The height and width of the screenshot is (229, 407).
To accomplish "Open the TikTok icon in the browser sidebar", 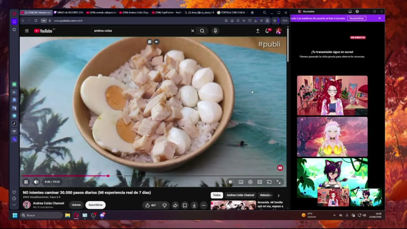I will [14, 123].
